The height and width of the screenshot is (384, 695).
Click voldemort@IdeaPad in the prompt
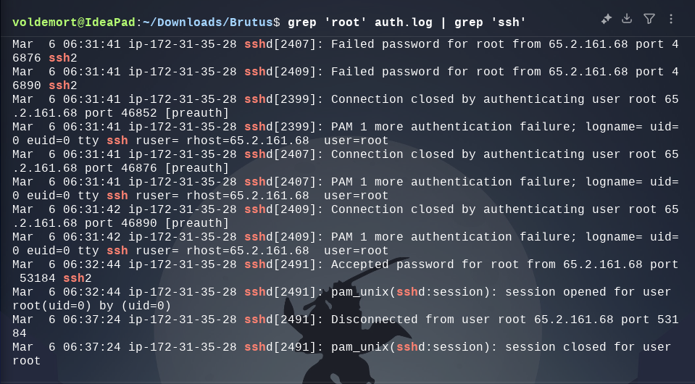coord(74,22)
